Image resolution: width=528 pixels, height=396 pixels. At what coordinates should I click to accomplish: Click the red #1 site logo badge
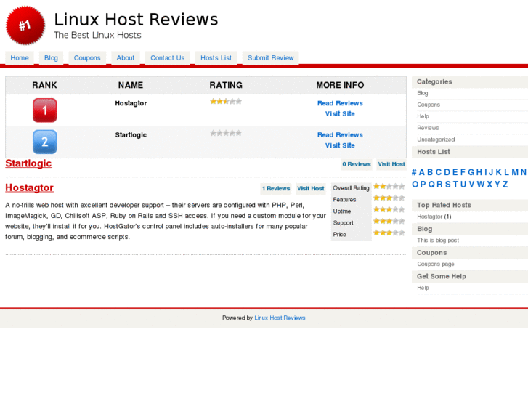point(25,25)
